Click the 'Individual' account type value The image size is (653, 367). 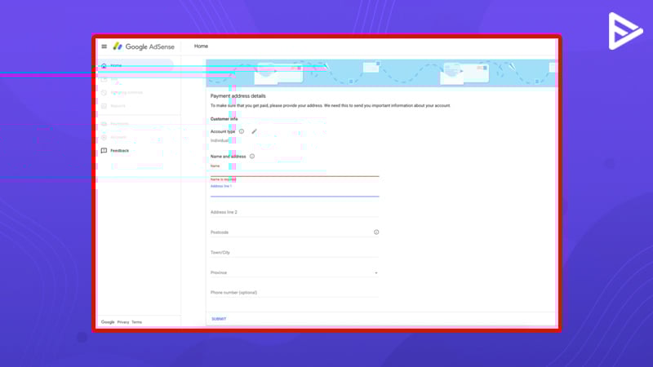pos(220,140)
